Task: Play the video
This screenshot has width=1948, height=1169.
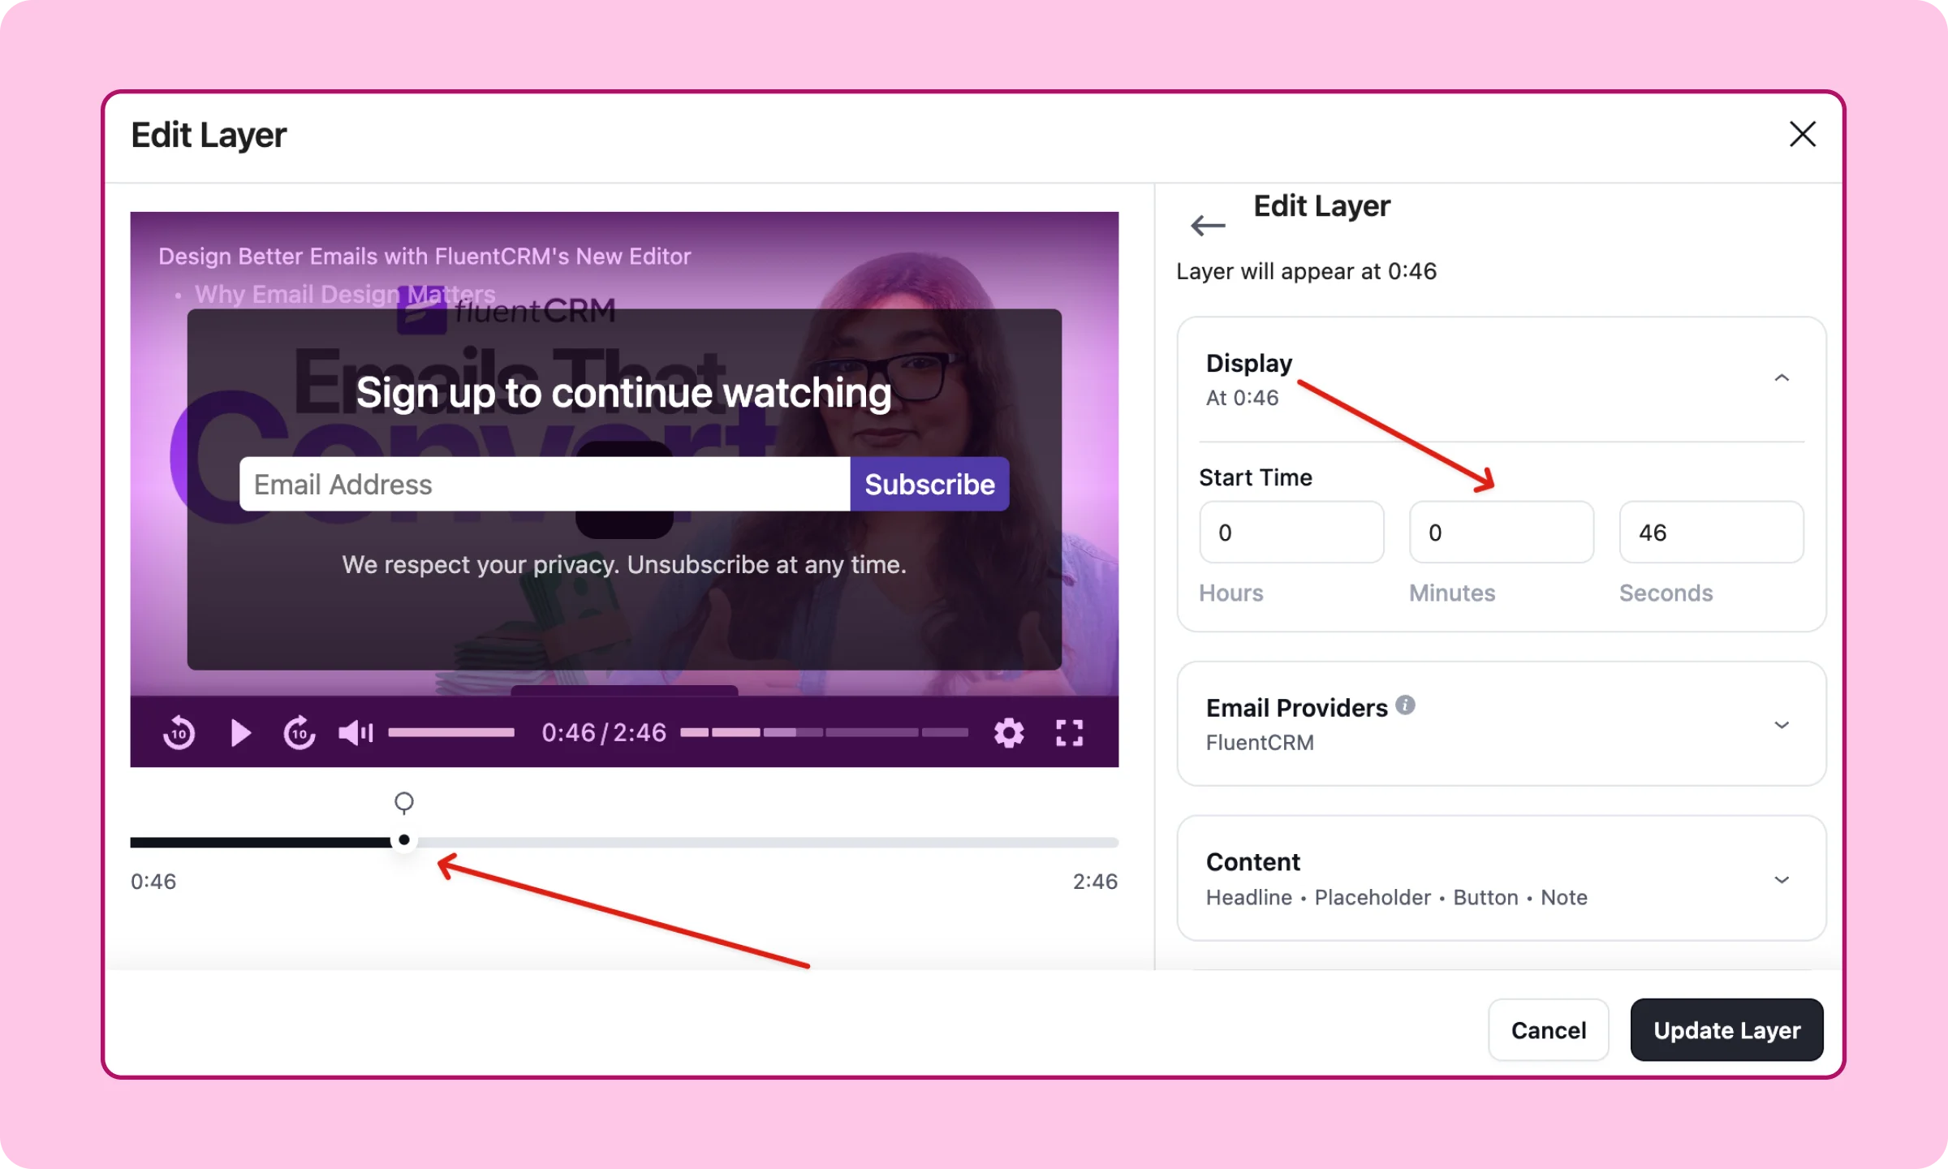Action: pyautogui.click(x=240, y=733)
